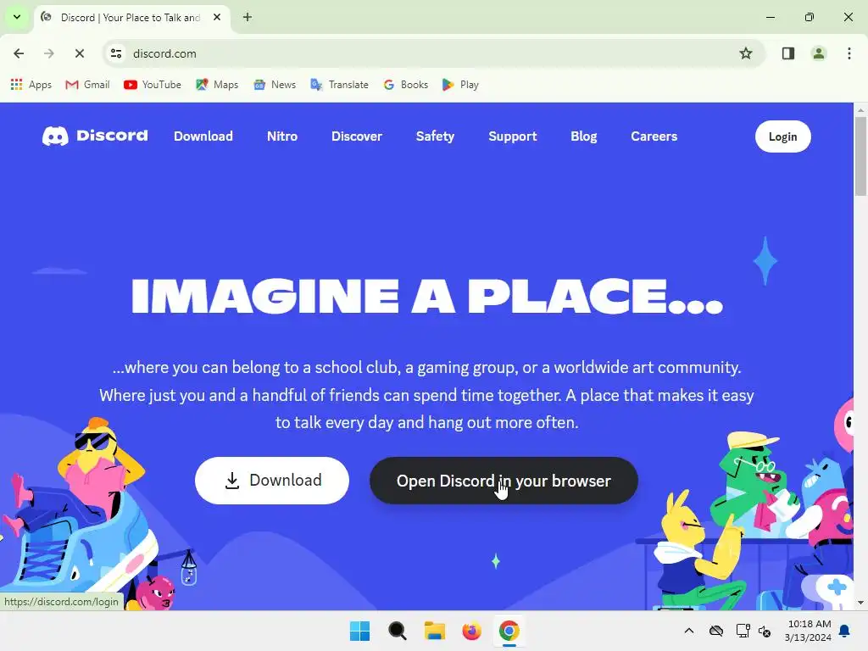Expand the tab search dropdown arrow
868x651 pixels.
[x=17, y=17]
